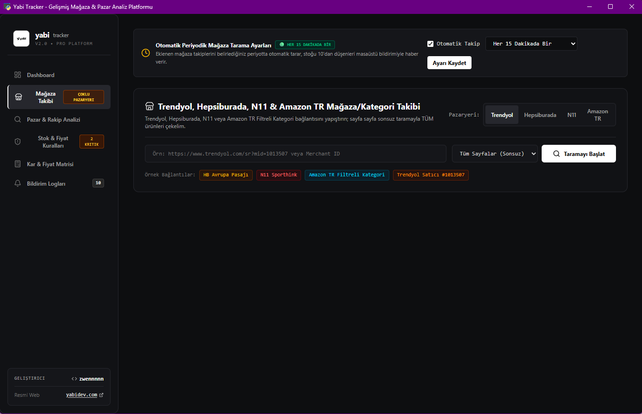This screenshot has width=642, height=414.
Task: Click the clock icon beside Otomatik Periyodik heading
Action: 145,53
